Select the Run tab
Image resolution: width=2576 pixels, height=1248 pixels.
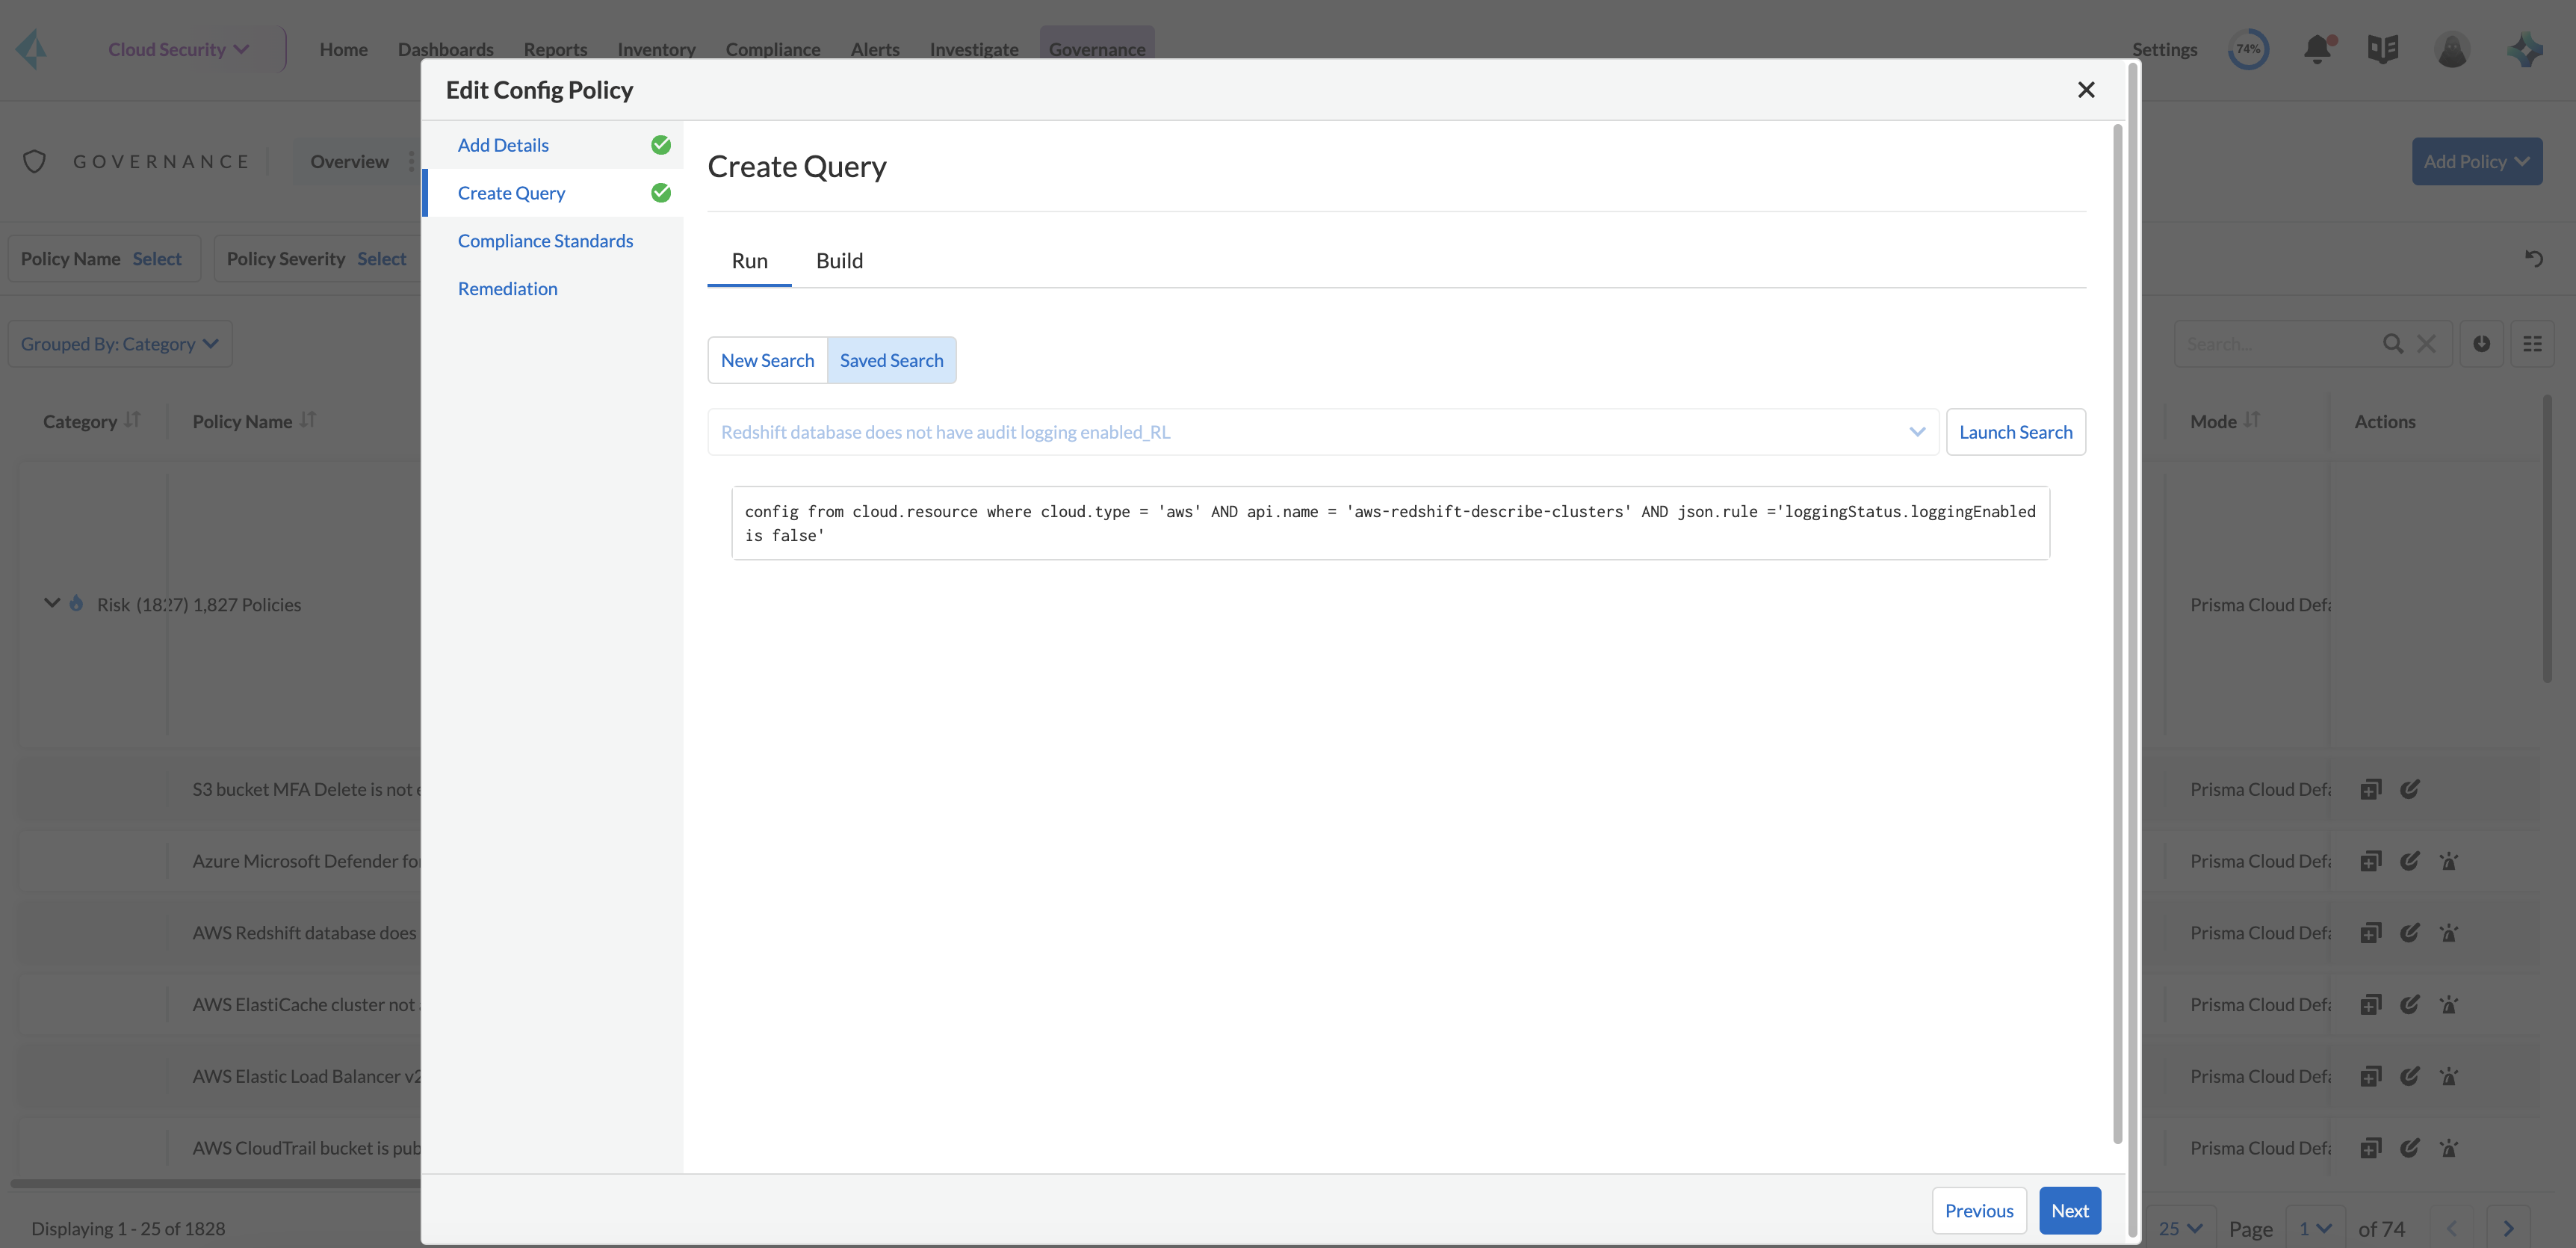749,261
